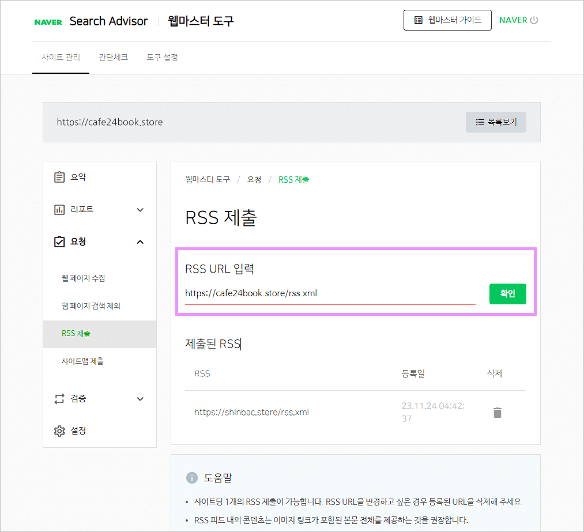584x532 pixels.
Task: Click the RSS URL input field
Action: coord(329,293)
